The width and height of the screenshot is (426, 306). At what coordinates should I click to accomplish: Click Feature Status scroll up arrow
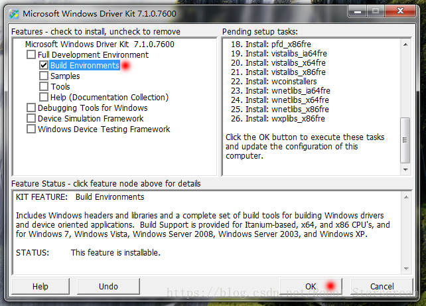pyautogui.click(x=406, y=197)
